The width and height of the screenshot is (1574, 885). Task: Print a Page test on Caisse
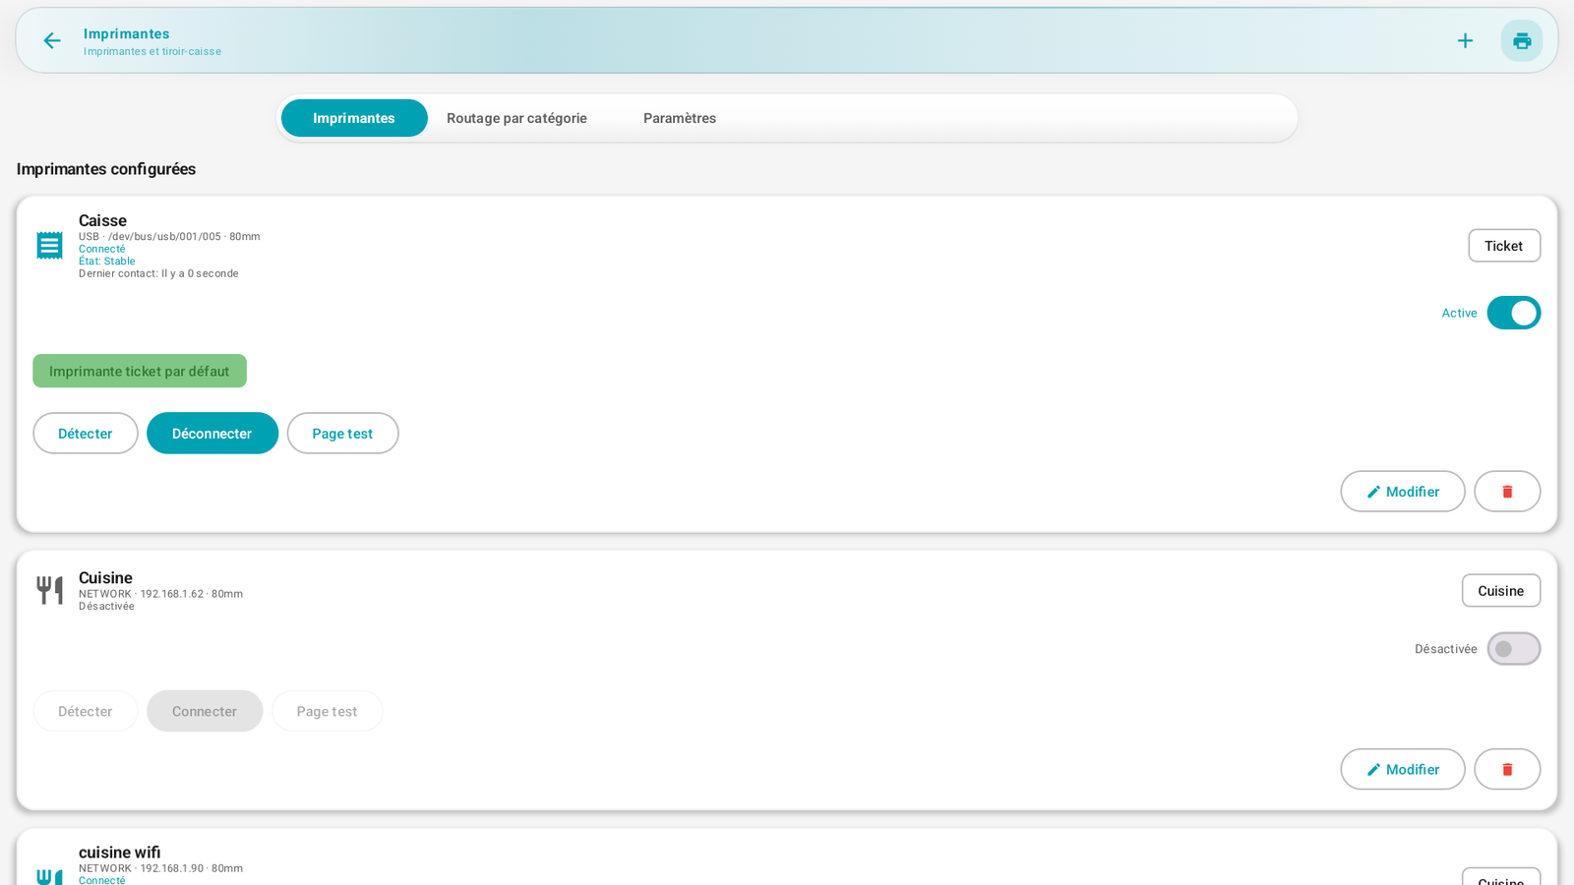pos(342,434)
